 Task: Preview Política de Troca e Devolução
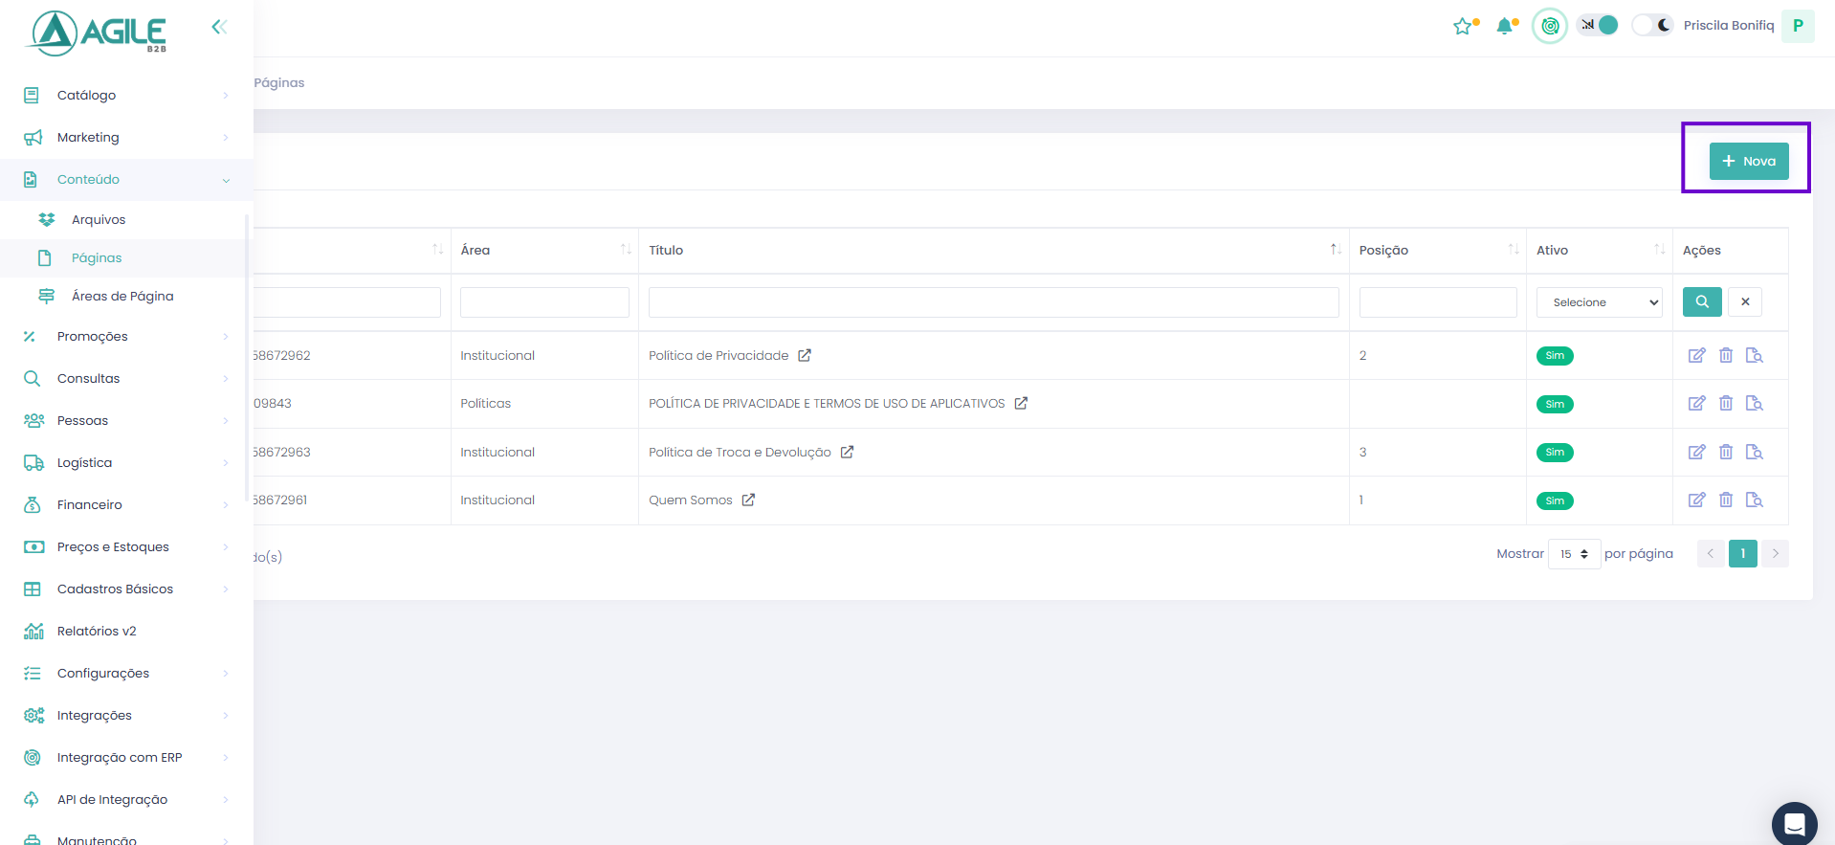click(1755, 452)
